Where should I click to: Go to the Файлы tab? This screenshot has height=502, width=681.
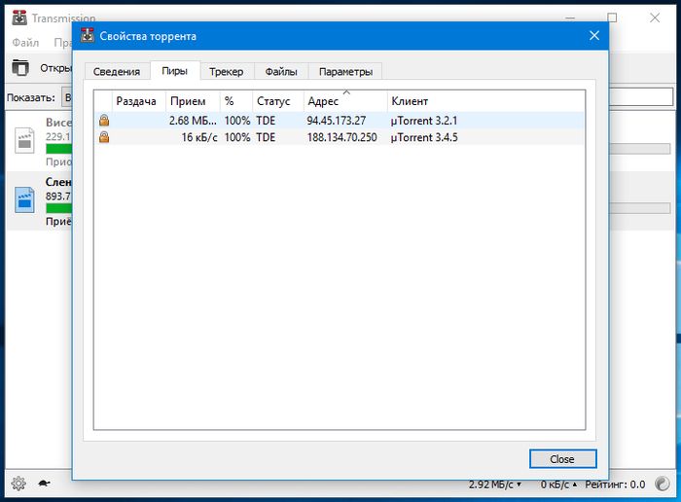pos(281,71)
